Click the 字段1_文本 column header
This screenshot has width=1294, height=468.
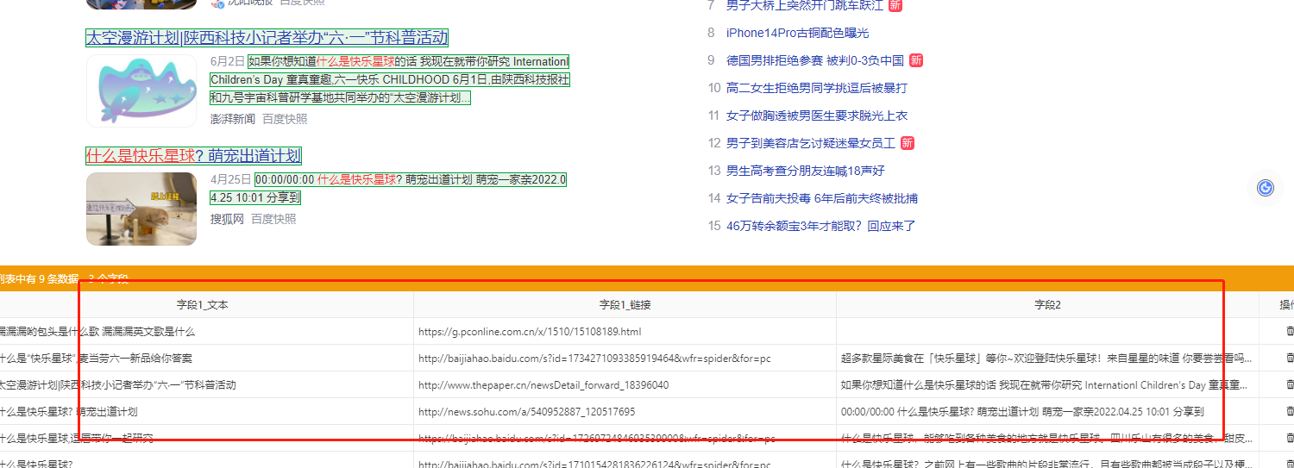(x=203, y=304)
